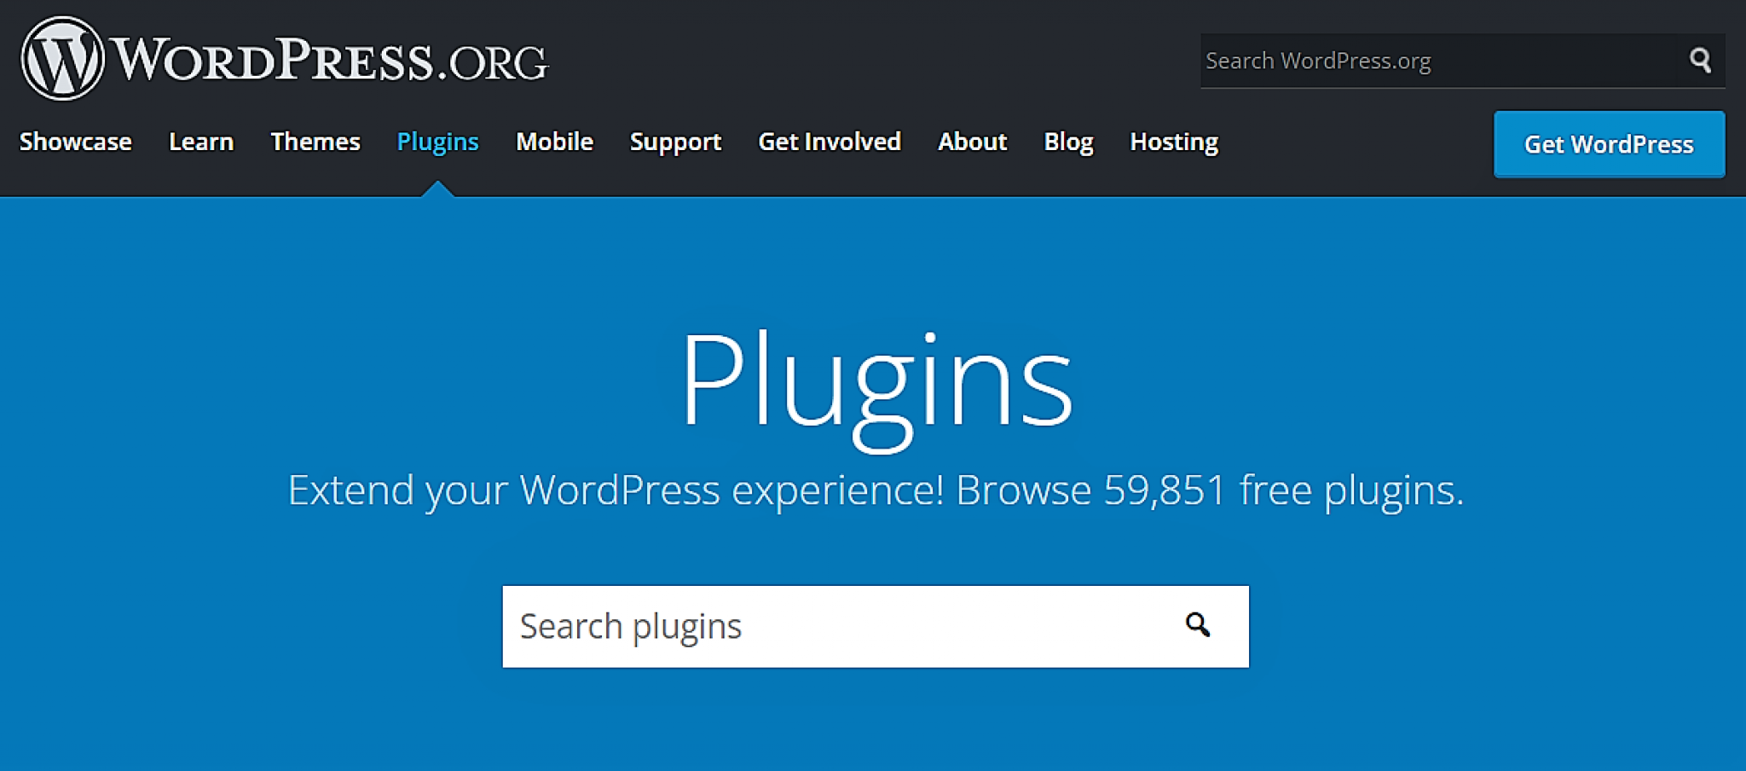Image resolution: width=1746 pixels, height=771 pixels.
Task: Click the magnifier icon in the site search
Action: coord(1700,61)
